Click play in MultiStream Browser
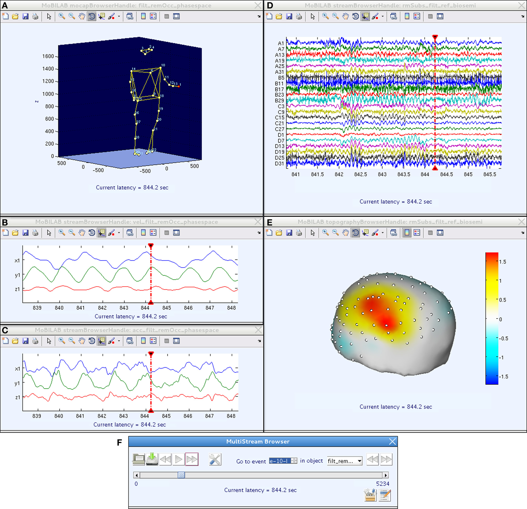The image size is (527, 509). [x=178, y=459]
